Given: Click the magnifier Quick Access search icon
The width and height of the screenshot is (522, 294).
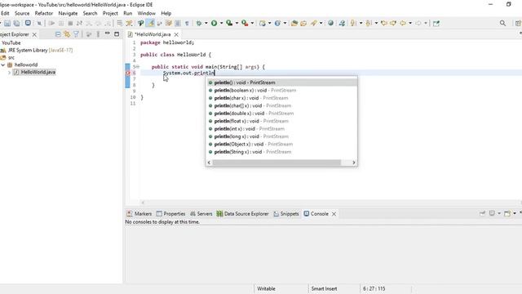Looking at the screenshot, I should (502, 23).
